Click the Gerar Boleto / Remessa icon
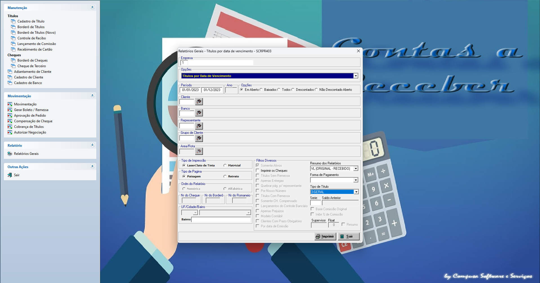 point(10,110)
